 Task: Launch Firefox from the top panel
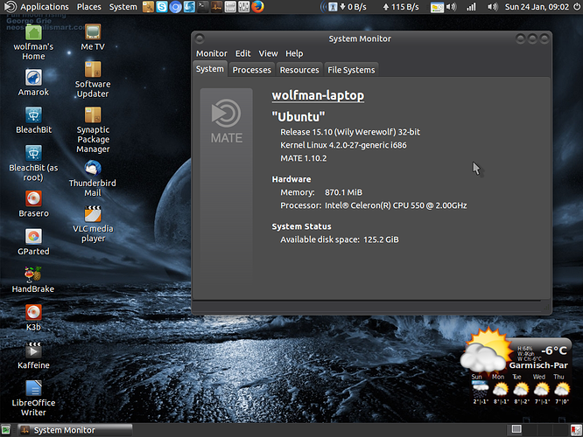point(257,7)
